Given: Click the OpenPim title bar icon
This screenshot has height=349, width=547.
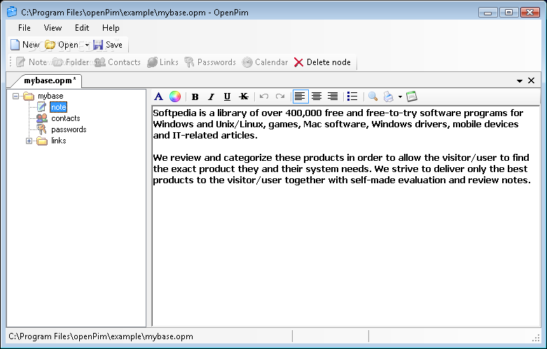Looking at the screenshot, I should pos(12,12).
